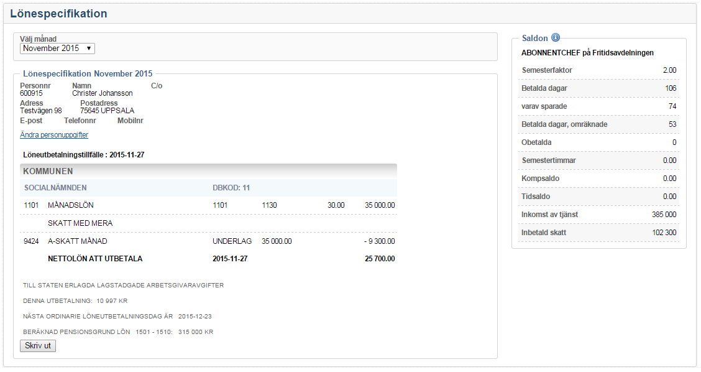Click the Lönespecifikation November 2015 heading
The width and height of the screenshot is (701, 372).
[x=88, y=73]
